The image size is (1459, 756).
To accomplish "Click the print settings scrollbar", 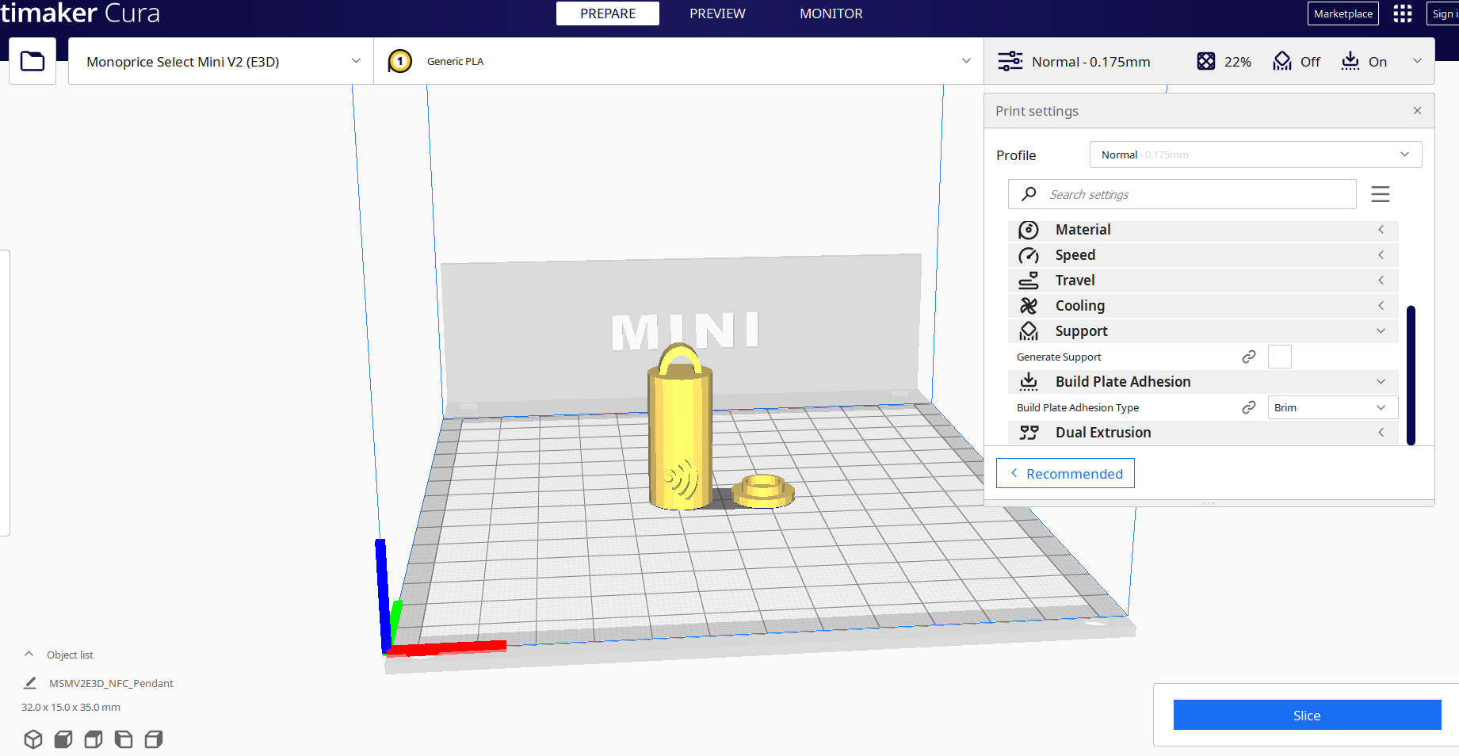I will tap(1411, 376).
